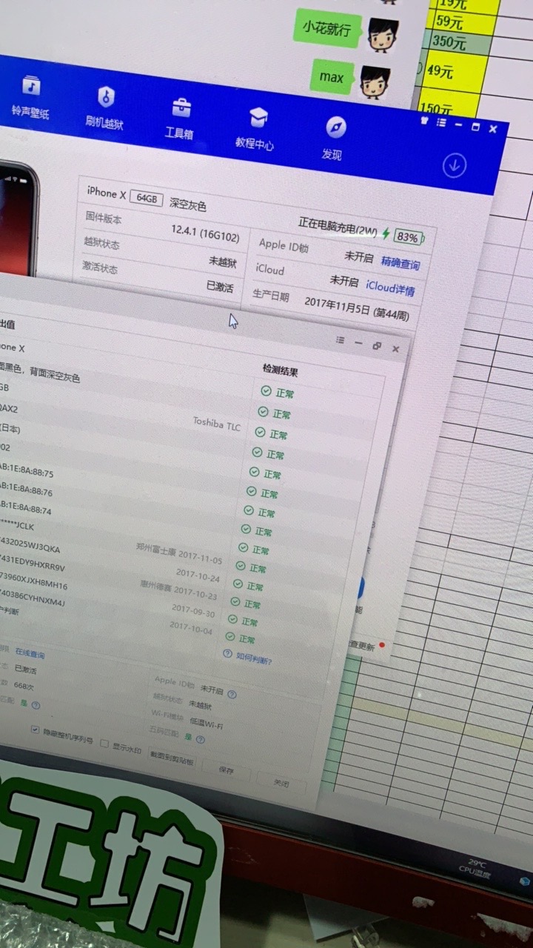The width and height of the screenshot is (533, 948).
Task: Open the download manager arrow icon
Action: [x=454, y=166]
